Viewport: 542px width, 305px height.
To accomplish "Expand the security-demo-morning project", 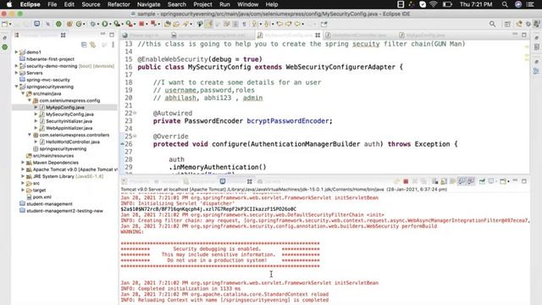I will [16, 66].
